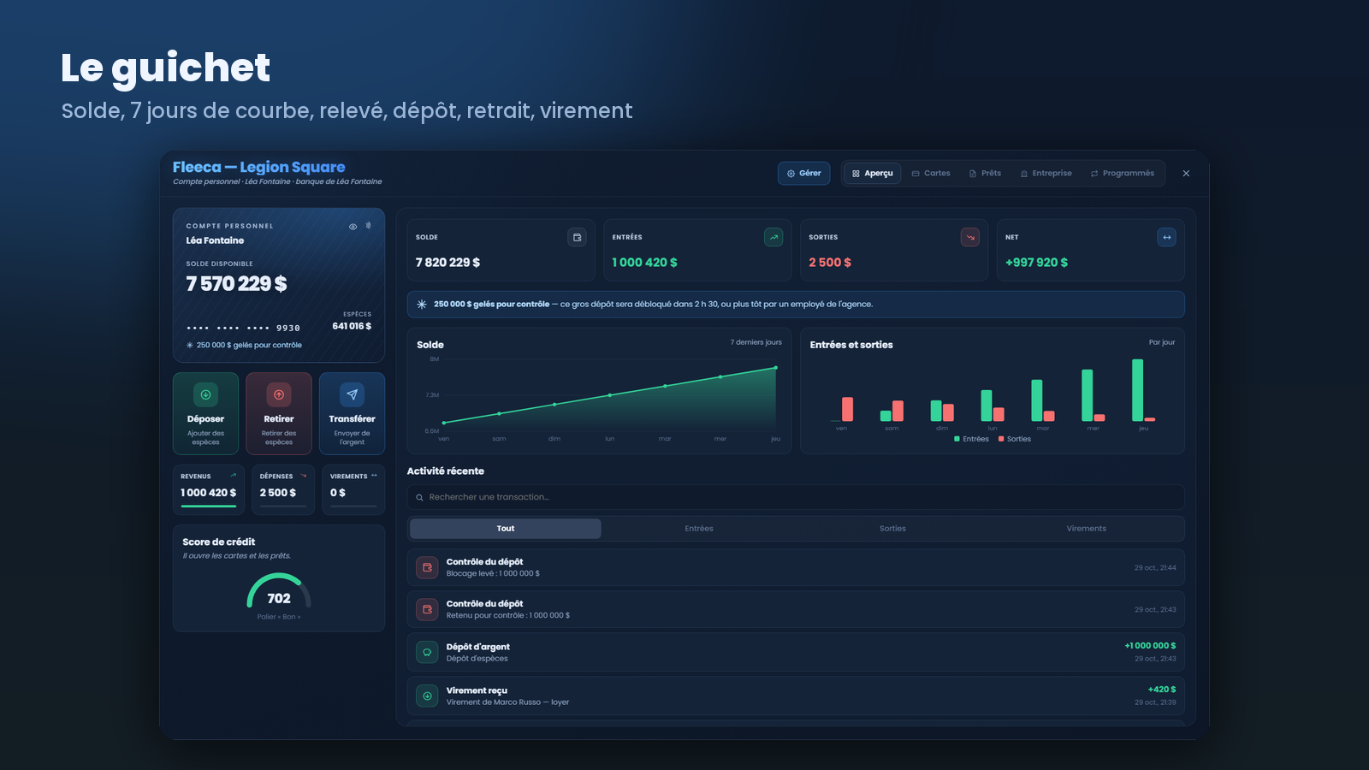This screenshot has width=1369, height=770.
Task: Click the trending-down icon in Sorties tile
Action: (970, 237)
